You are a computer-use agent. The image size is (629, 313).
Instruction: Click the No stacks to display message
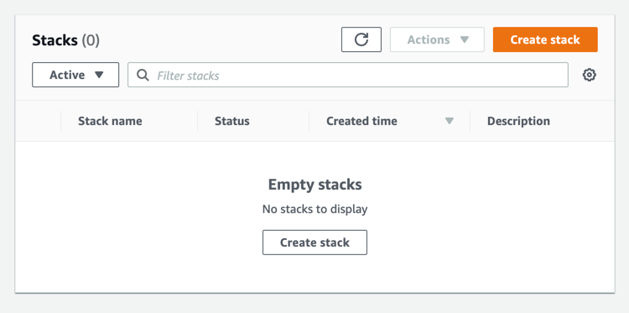coord(314,209)
